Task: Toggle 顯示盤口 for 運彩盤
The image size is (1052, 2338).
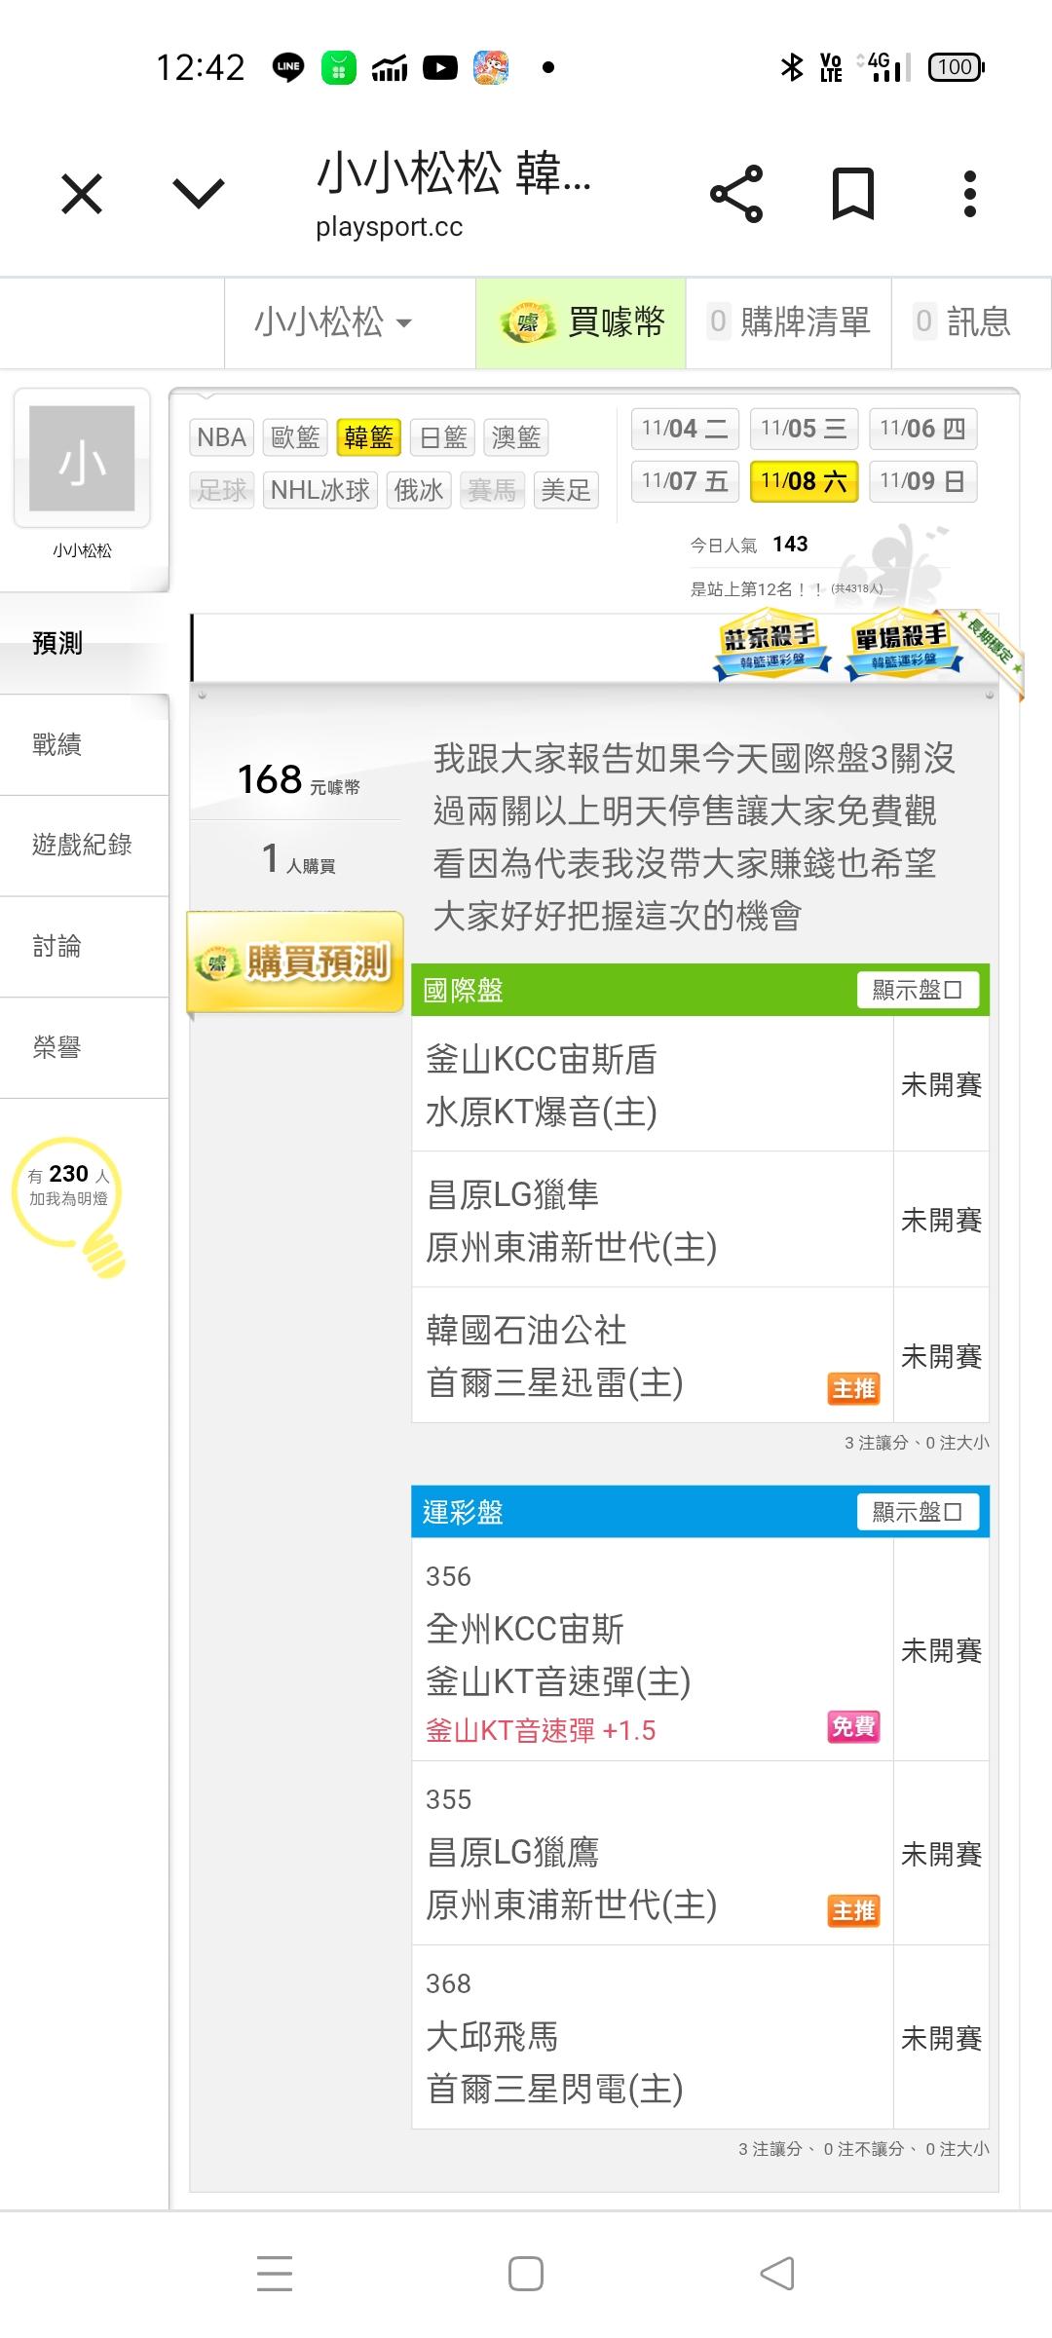Action: coord(918,1512)
